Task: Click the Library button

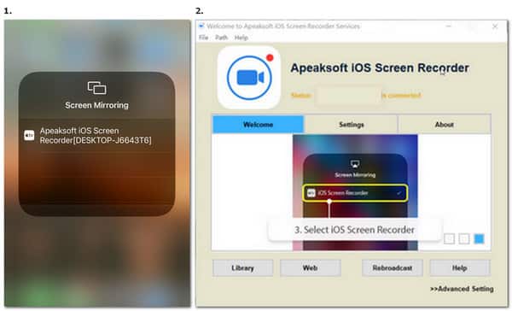Action: 242,267
